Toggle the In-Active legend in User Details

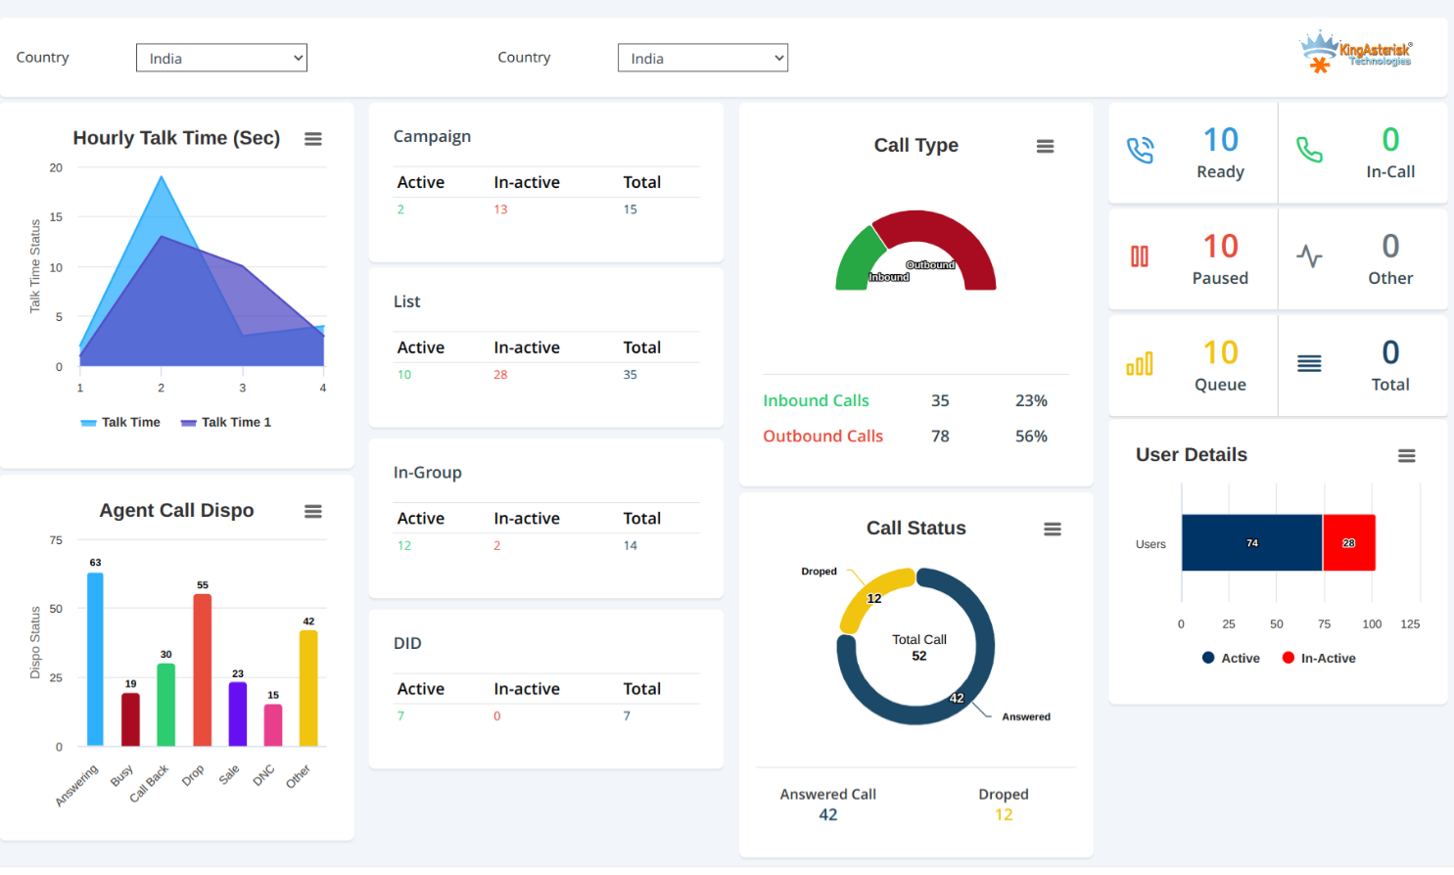1319,659
